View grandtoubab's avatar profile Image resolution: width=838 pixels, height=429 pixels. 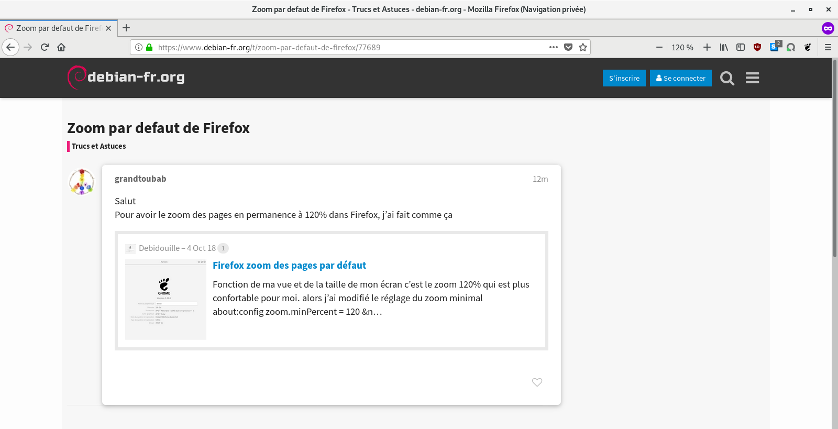pyautogui.click(x=82, y=182)
